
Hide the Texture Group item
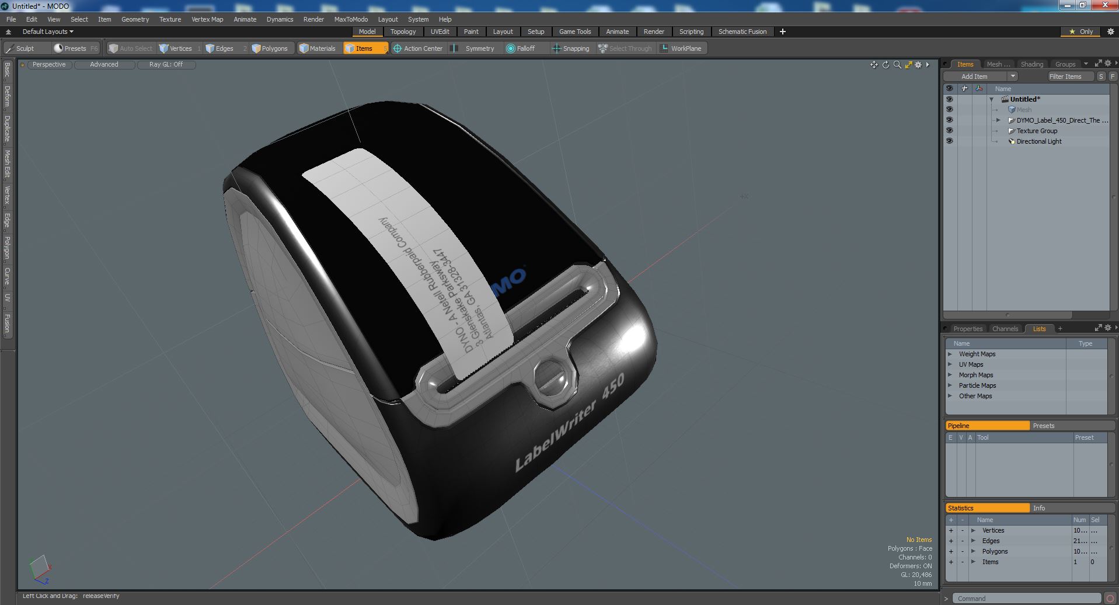[949, 131]
